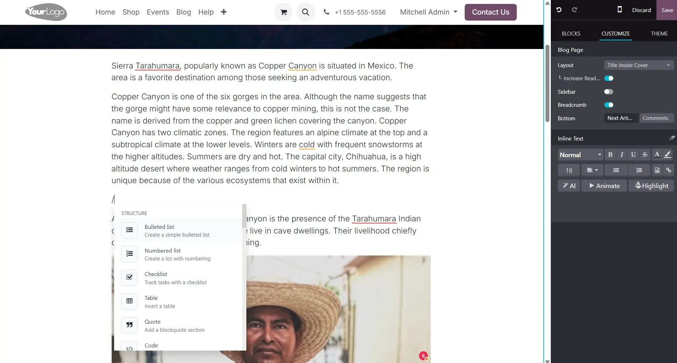Image resolution: width=677 pixels, height=363 pixels.
Task: Click the Highlight button
Action: tap(651, 186)
